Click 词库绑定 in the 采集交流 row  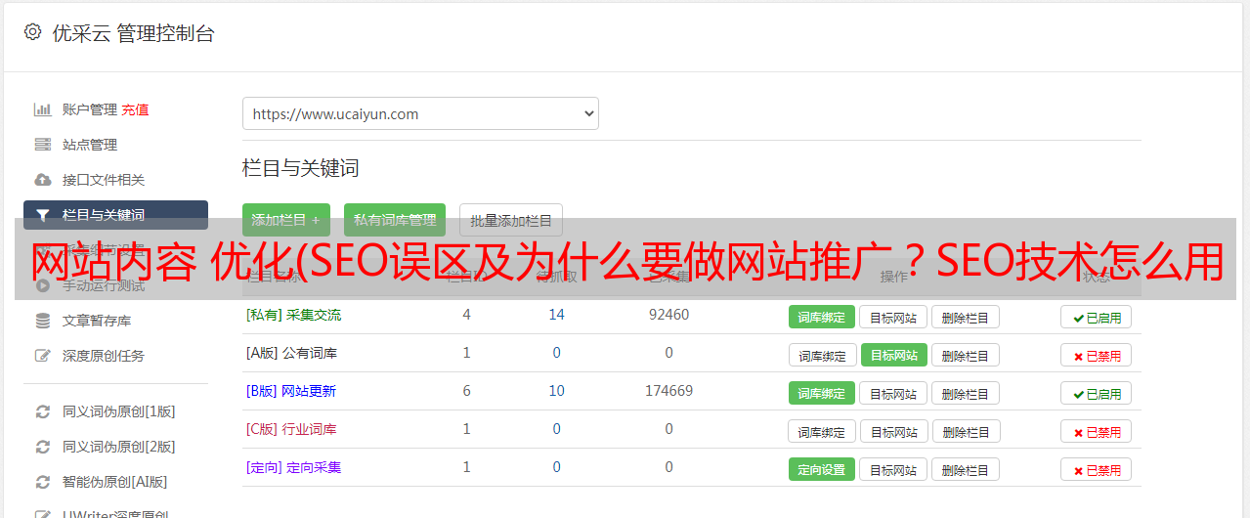821,317
